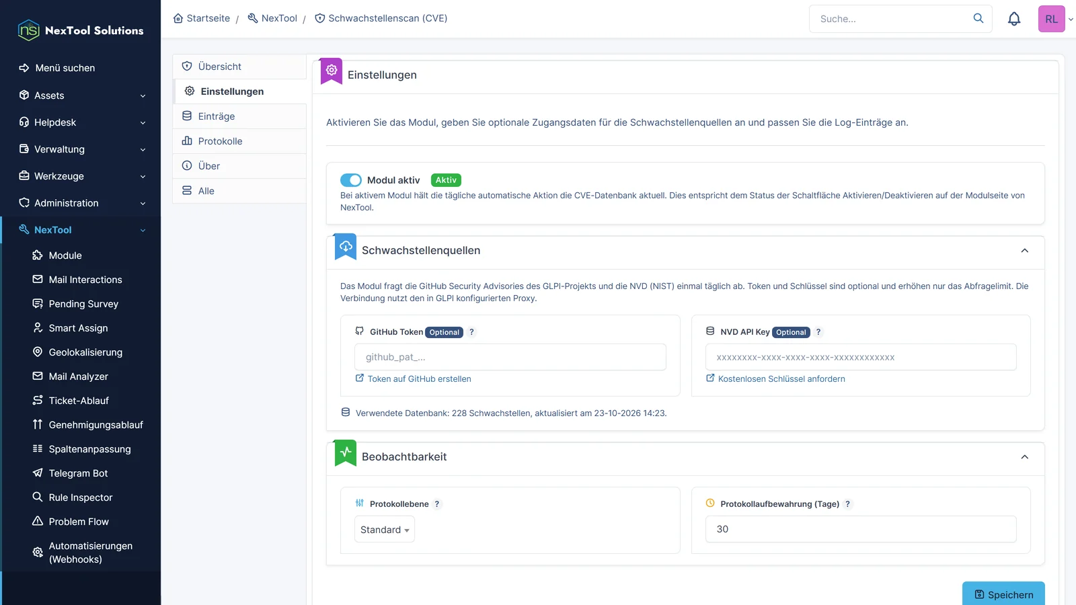Click the GitHub icon beside GitHub Token

[x=360, y=331]
